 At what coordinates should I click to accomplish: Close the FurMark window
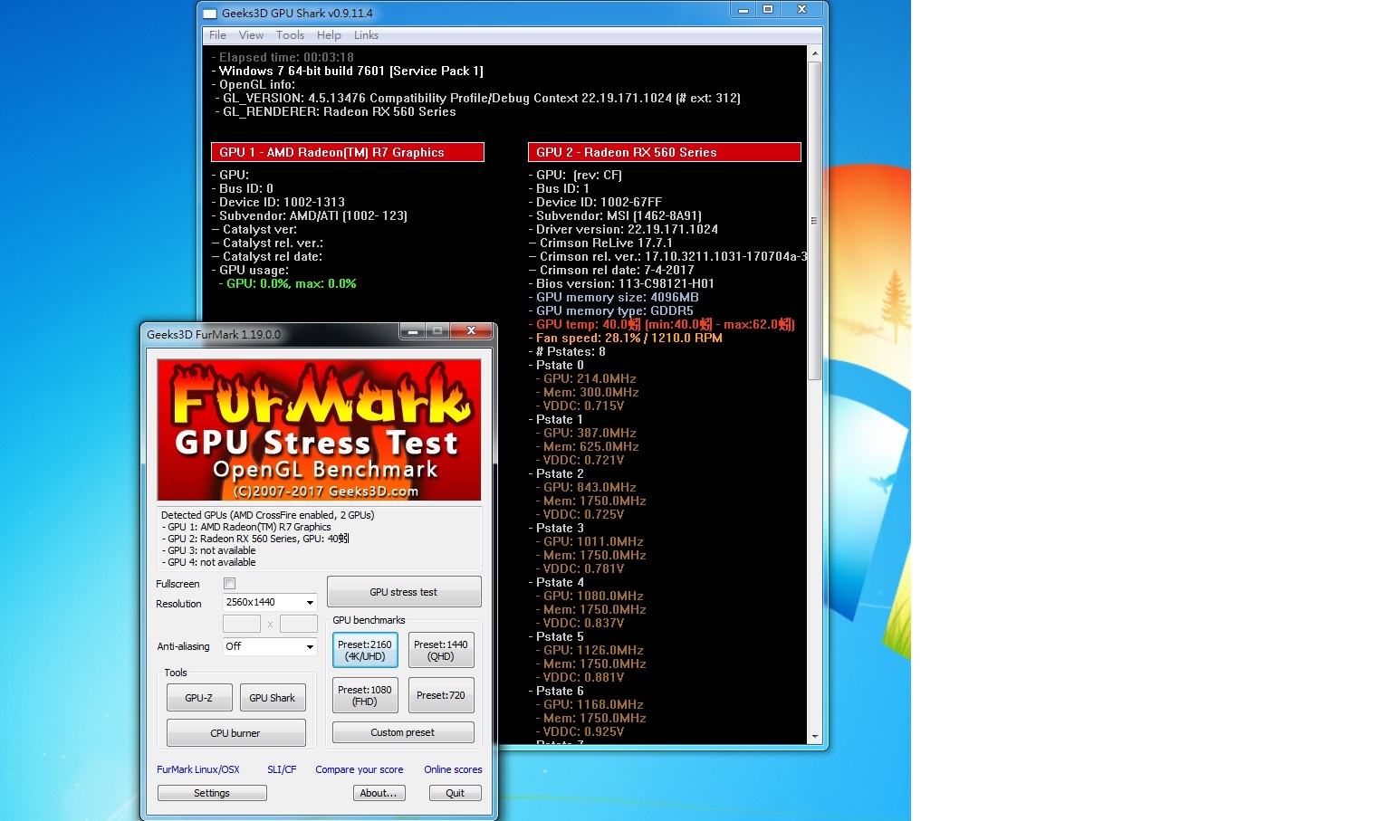click(471, 331)
